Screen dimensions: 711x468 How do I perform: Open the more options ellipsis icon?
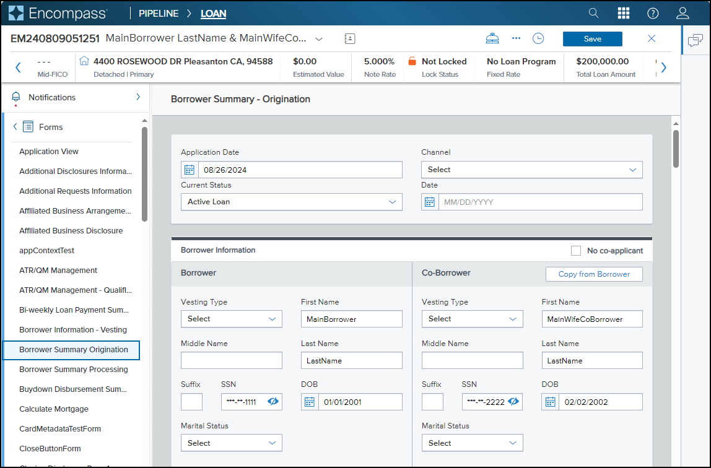click(516, 38)
